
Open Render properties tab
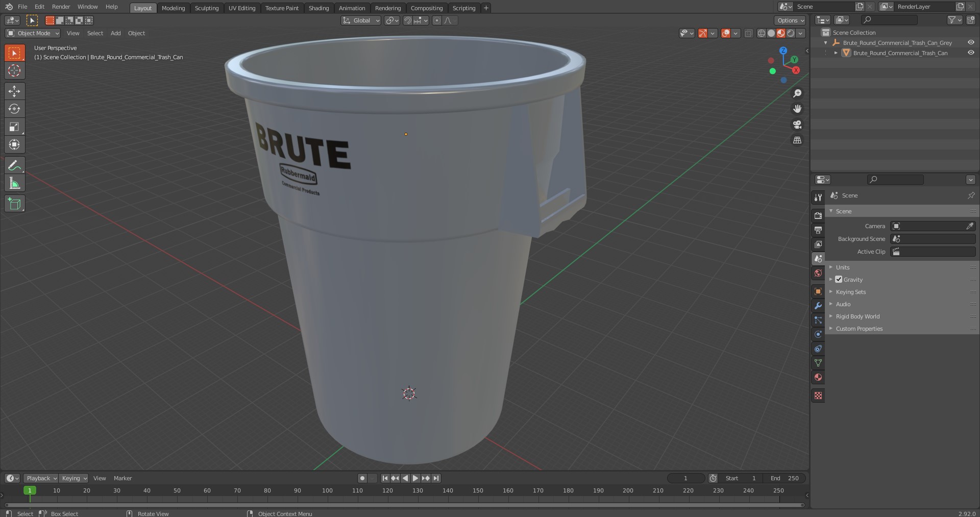[x=818, y=216]
